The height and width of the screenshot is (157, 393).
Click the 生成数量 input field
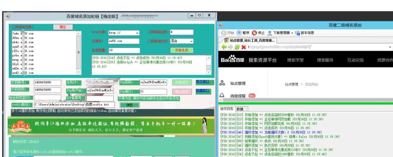click(124, 50)
